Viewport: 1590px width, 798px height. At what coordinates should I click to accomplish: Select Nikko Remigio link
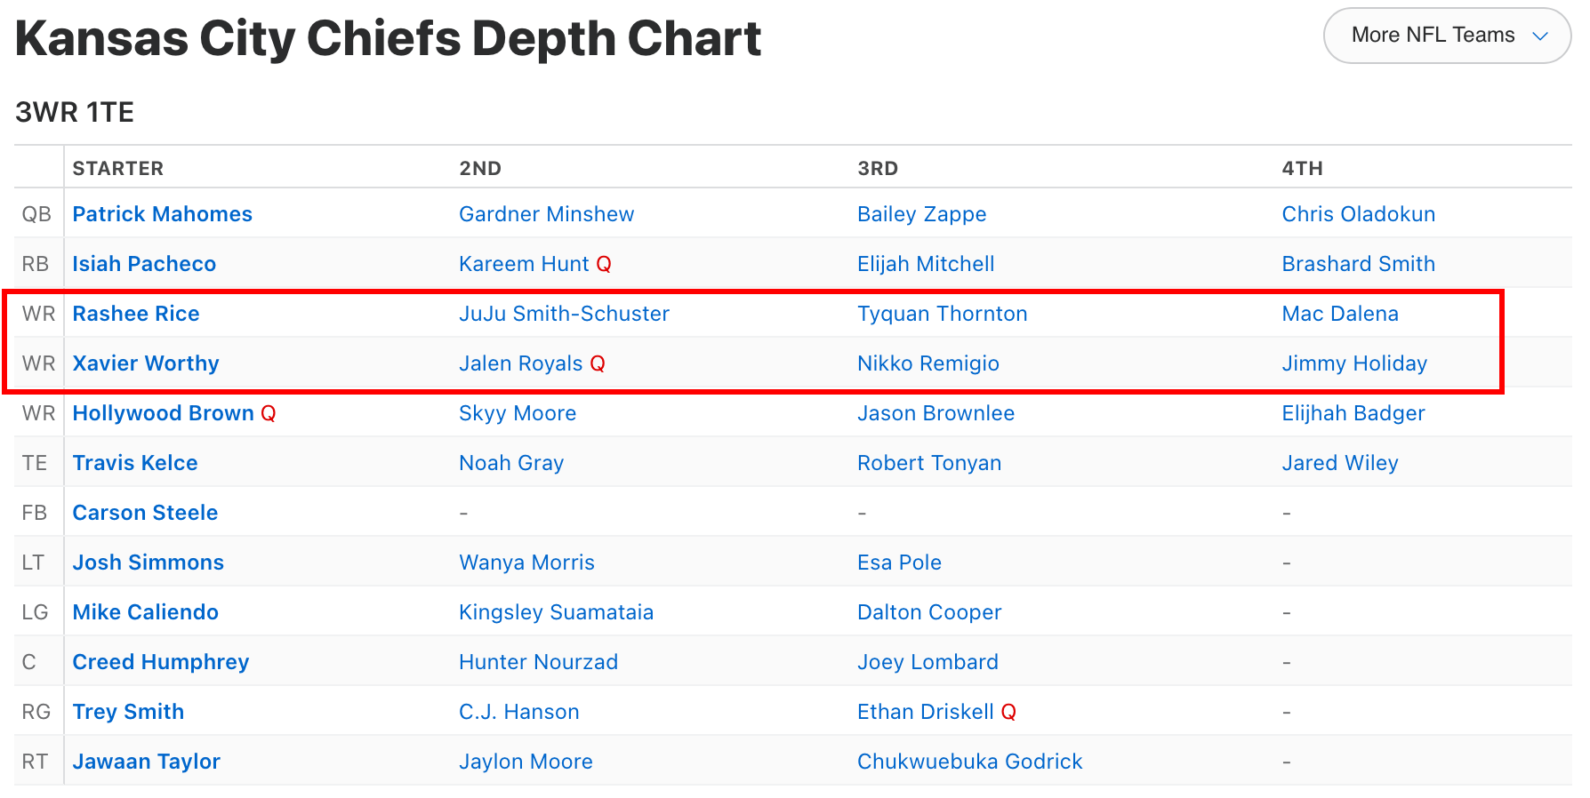coord(927,363)
